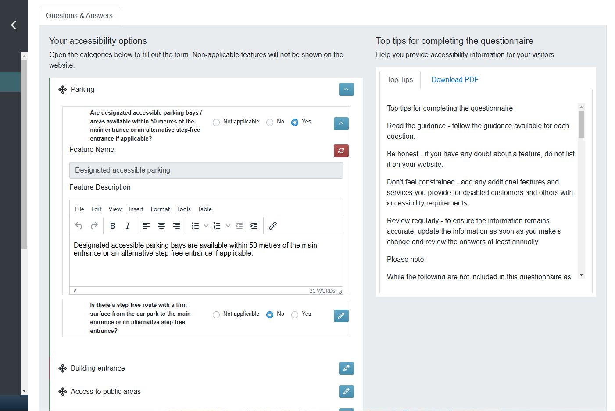
Task: Select Yes for designated accessible parking bays
Action: pos(294,122)
